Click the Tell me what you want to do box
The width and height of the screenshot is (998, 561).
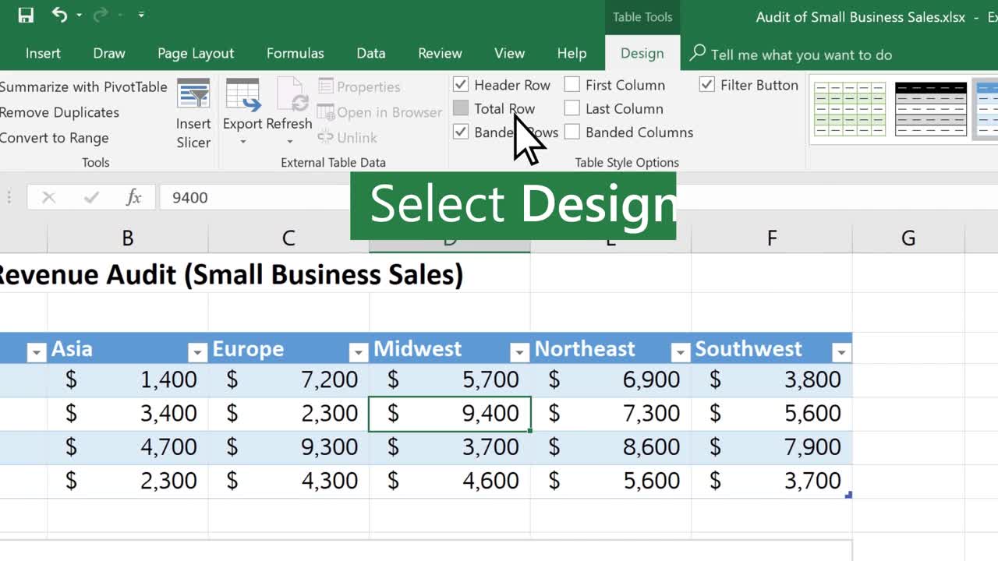(x=802, y=55)
